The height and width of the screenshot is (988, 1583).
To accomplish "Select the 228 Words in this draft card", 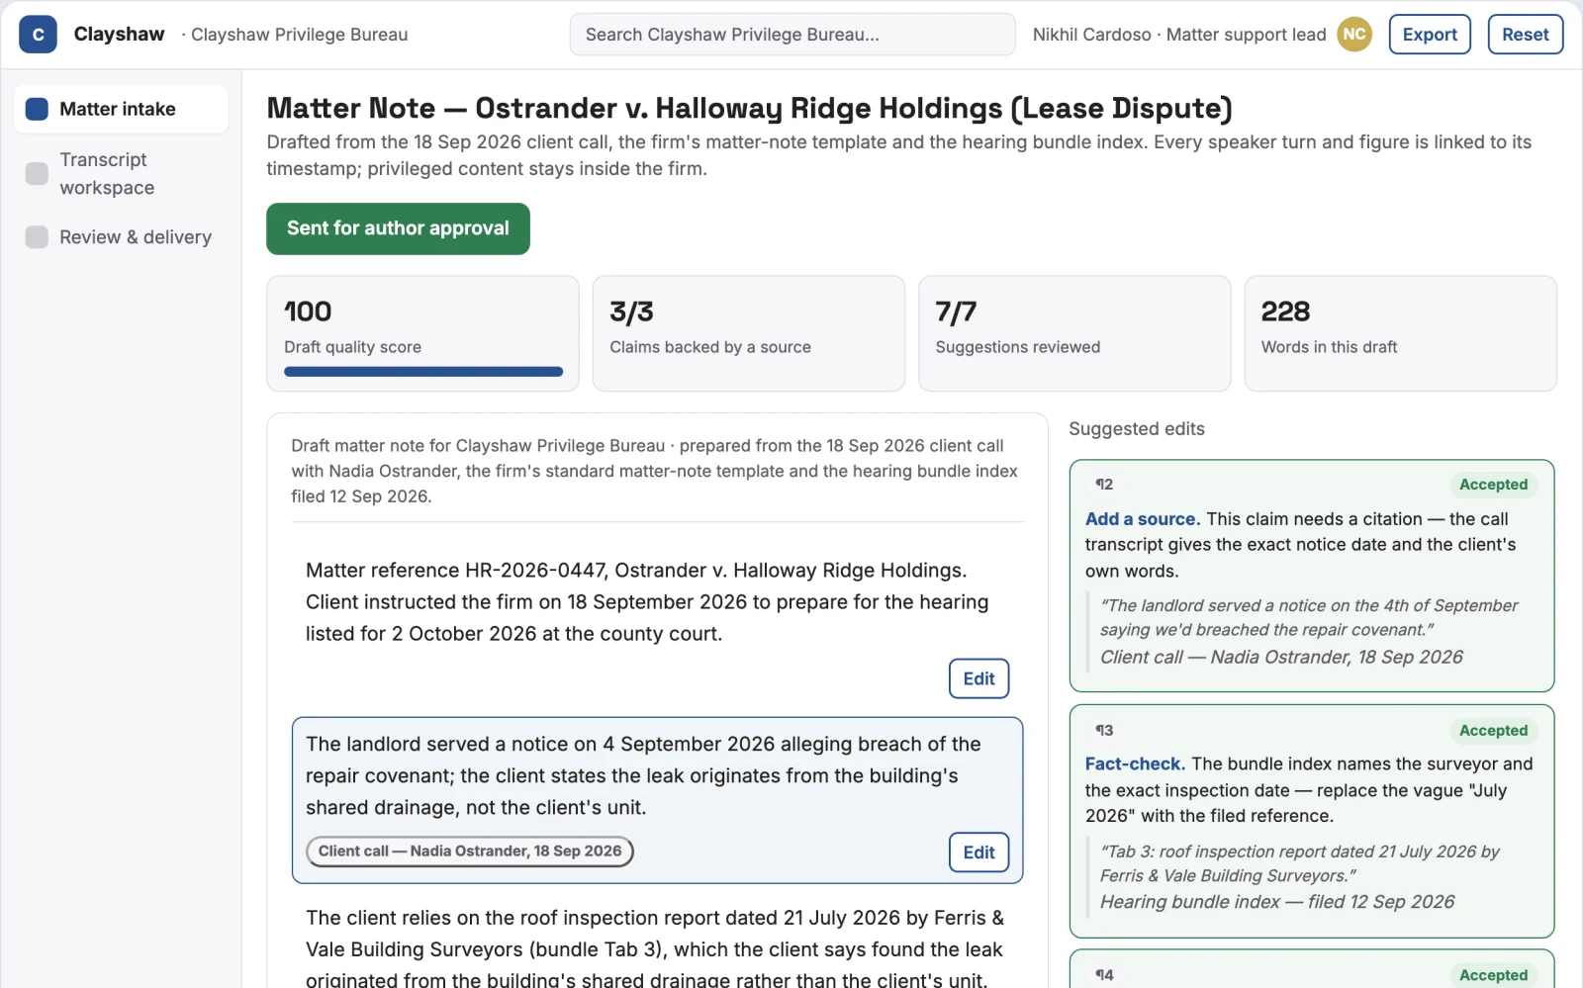I will [x=1401, y=333].
